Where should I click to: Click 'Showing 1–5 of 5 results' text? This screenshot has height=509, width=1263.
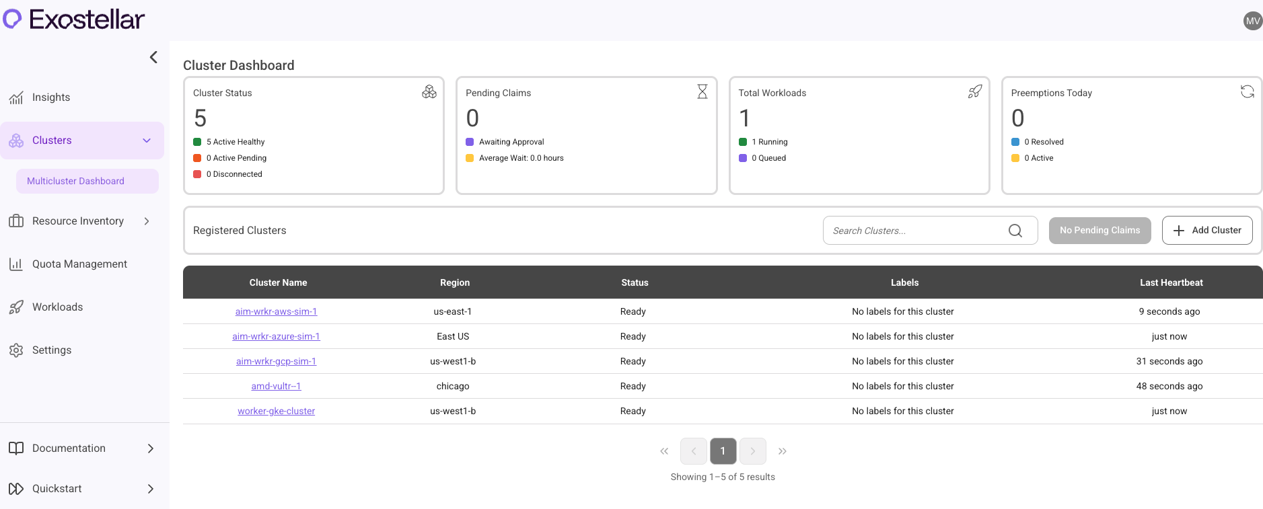[723, 477]
